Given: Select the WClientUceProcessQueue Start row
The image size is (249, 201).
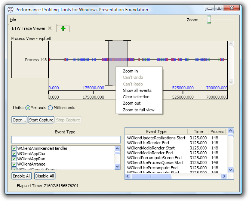Looking at the screenshot, I should [176, 163].
